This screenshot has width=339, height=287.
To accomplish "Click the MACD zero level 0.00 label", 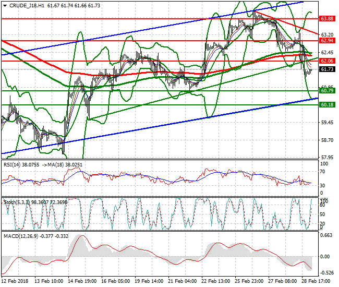I will click(325, 257).
